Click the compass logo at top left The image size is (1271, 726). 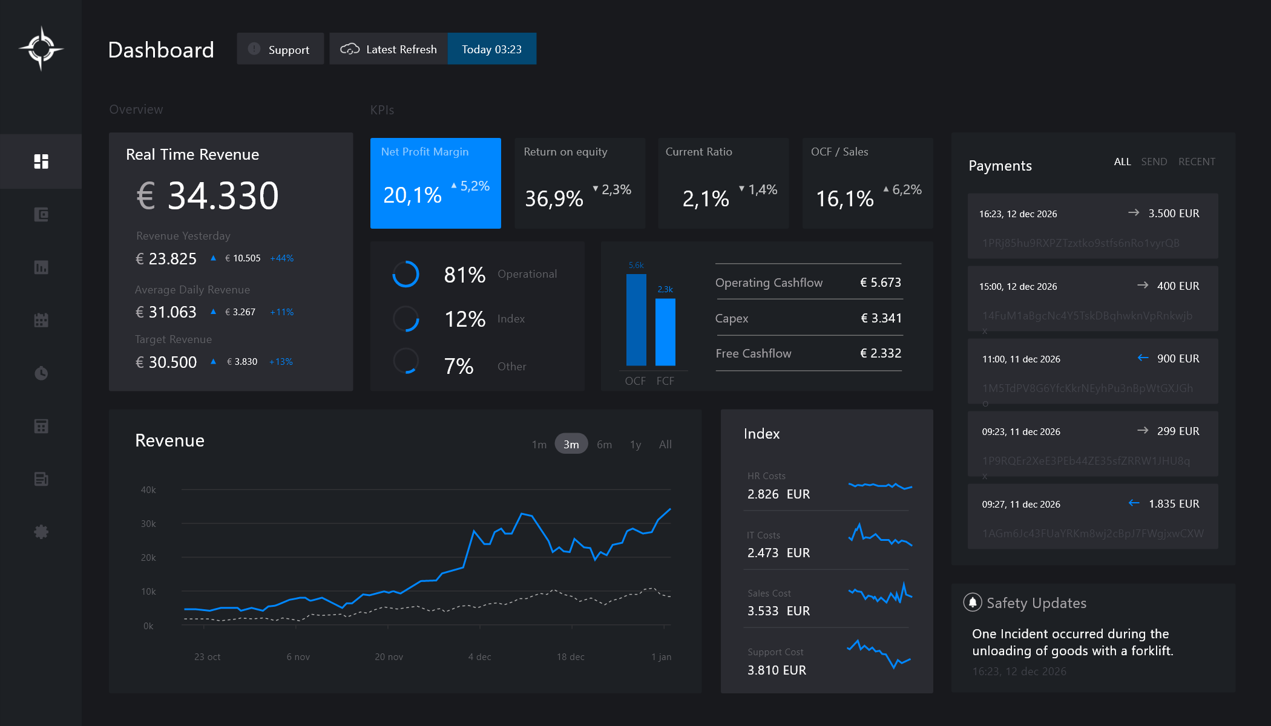click(x=42, y=48)
